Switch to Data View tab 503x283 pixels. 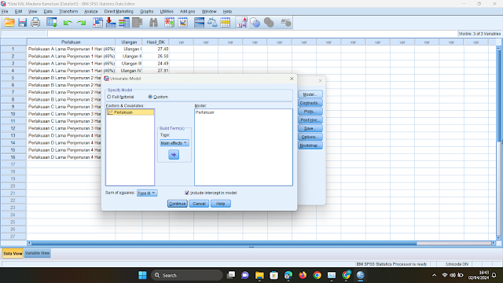point(13,253)
